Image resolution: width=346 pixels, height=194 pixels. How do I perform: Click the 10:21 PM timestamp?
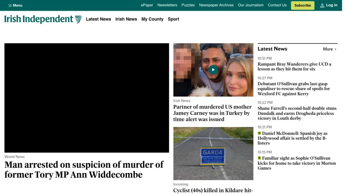pyautogui.click(x=265, y=127)
